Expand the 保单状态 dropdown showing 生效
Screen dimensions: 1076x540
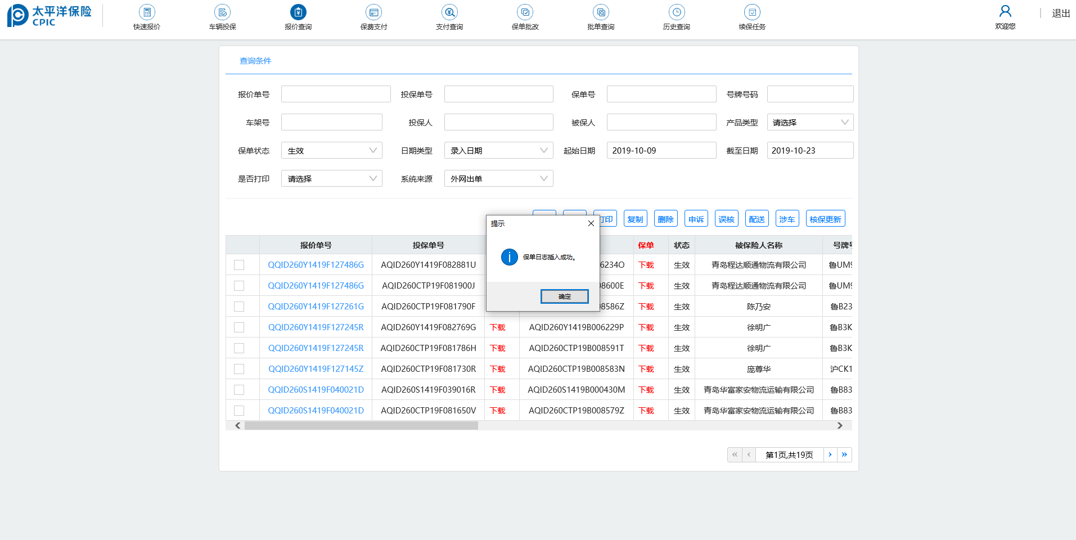(331, 151)
